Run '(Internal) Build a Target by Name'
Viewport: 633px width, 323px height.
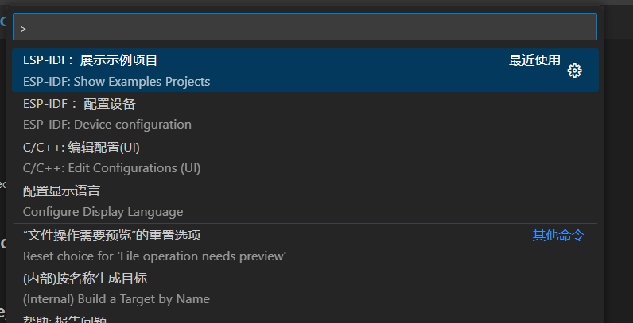coord(116,299)
